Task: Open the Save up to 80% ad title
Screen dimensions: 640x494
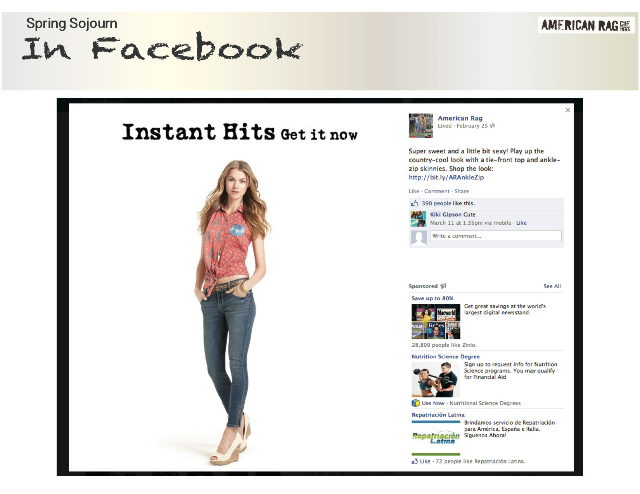Action: (x=432, y=298)
